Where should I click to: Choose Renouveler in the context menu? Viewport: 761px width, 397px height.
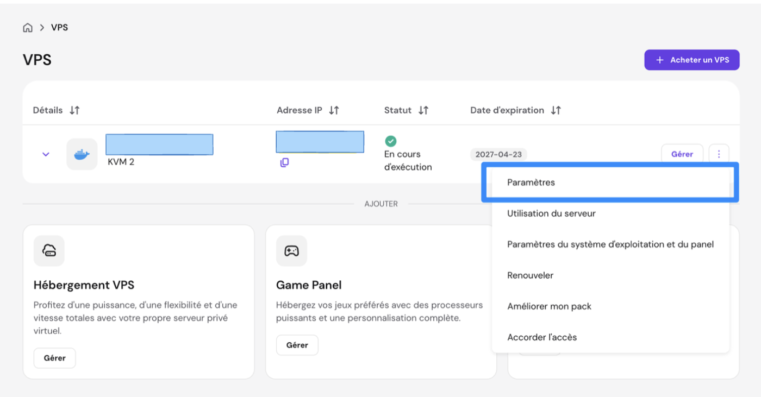(x=610, y=275)
